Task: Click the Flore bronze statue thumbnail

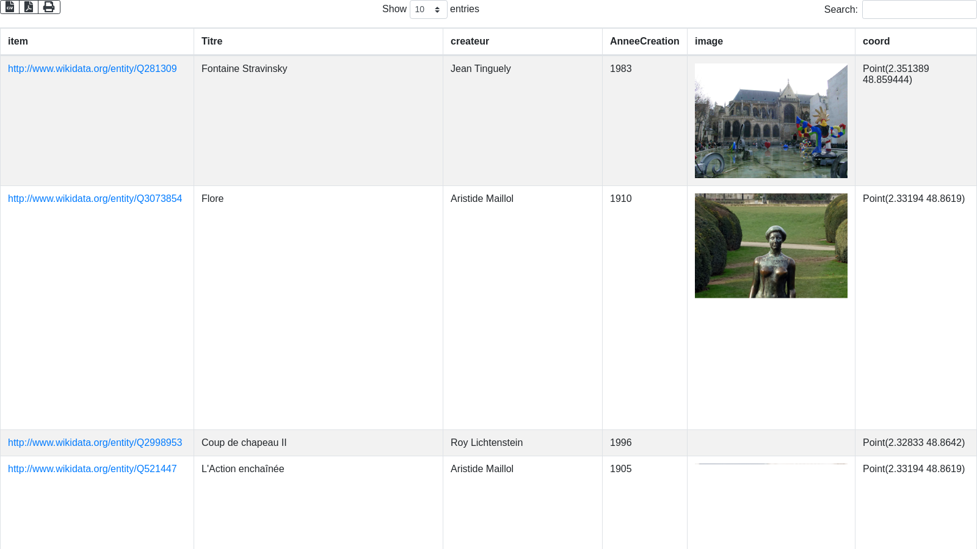Action: point(771,246)
